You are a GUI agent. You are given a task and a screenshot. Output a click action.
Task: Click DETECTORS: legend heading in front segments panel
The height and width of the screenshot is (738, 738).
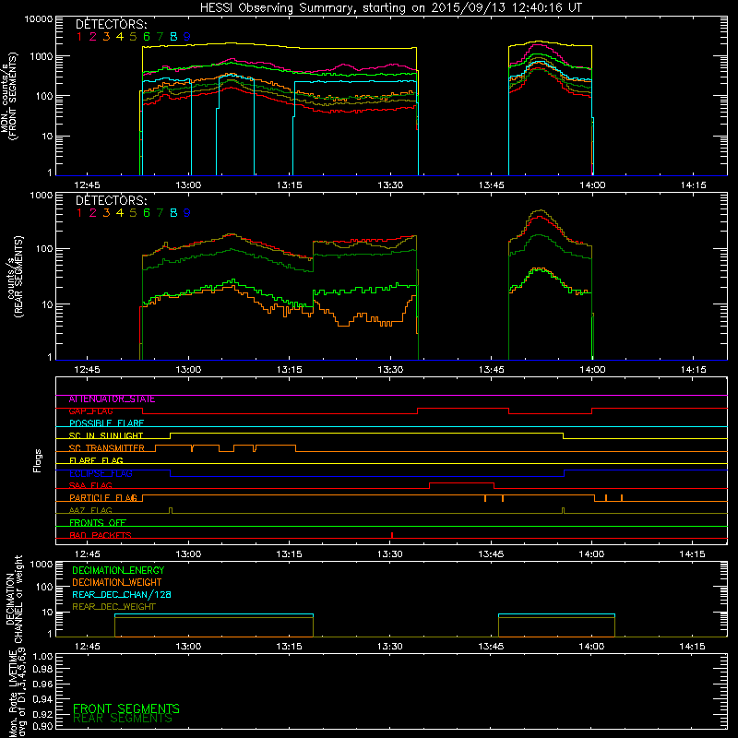[111, 25]
